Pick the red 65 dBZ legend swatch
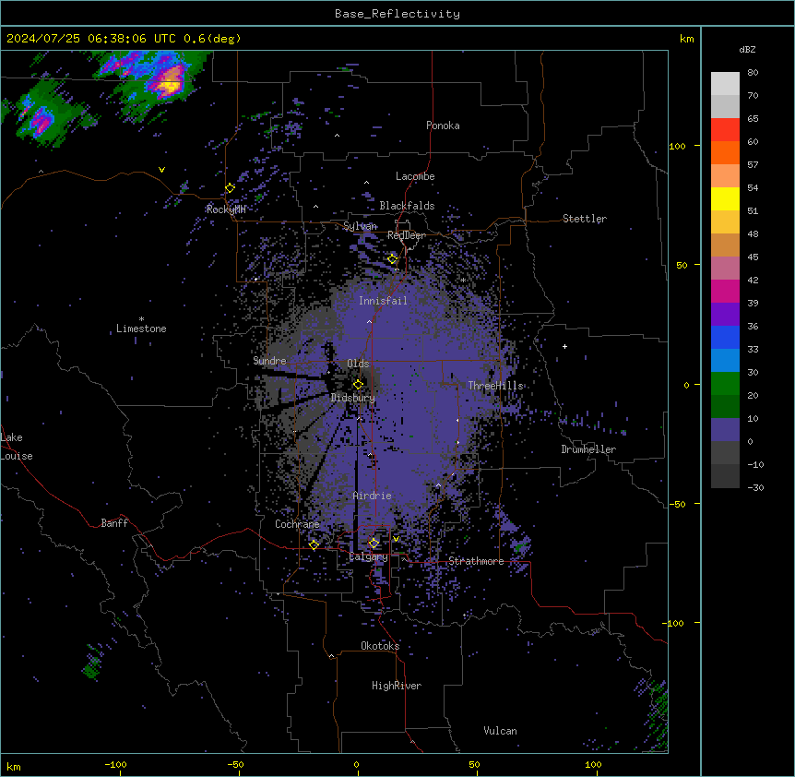The height and width of the screenshot is (777, 795). click(x=725, y=130)
